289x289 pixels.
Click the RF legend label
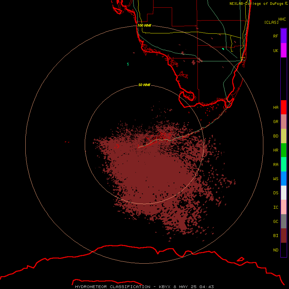tap(276, 36)
